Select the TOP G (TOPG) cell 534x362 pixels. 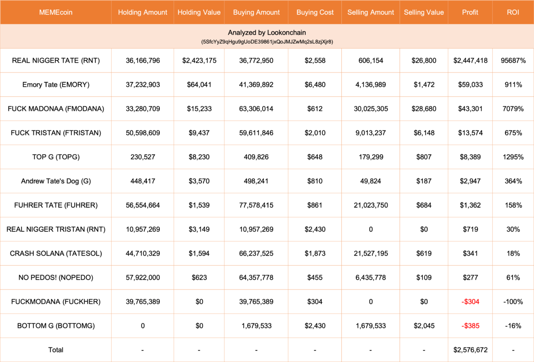pos(56,157)
